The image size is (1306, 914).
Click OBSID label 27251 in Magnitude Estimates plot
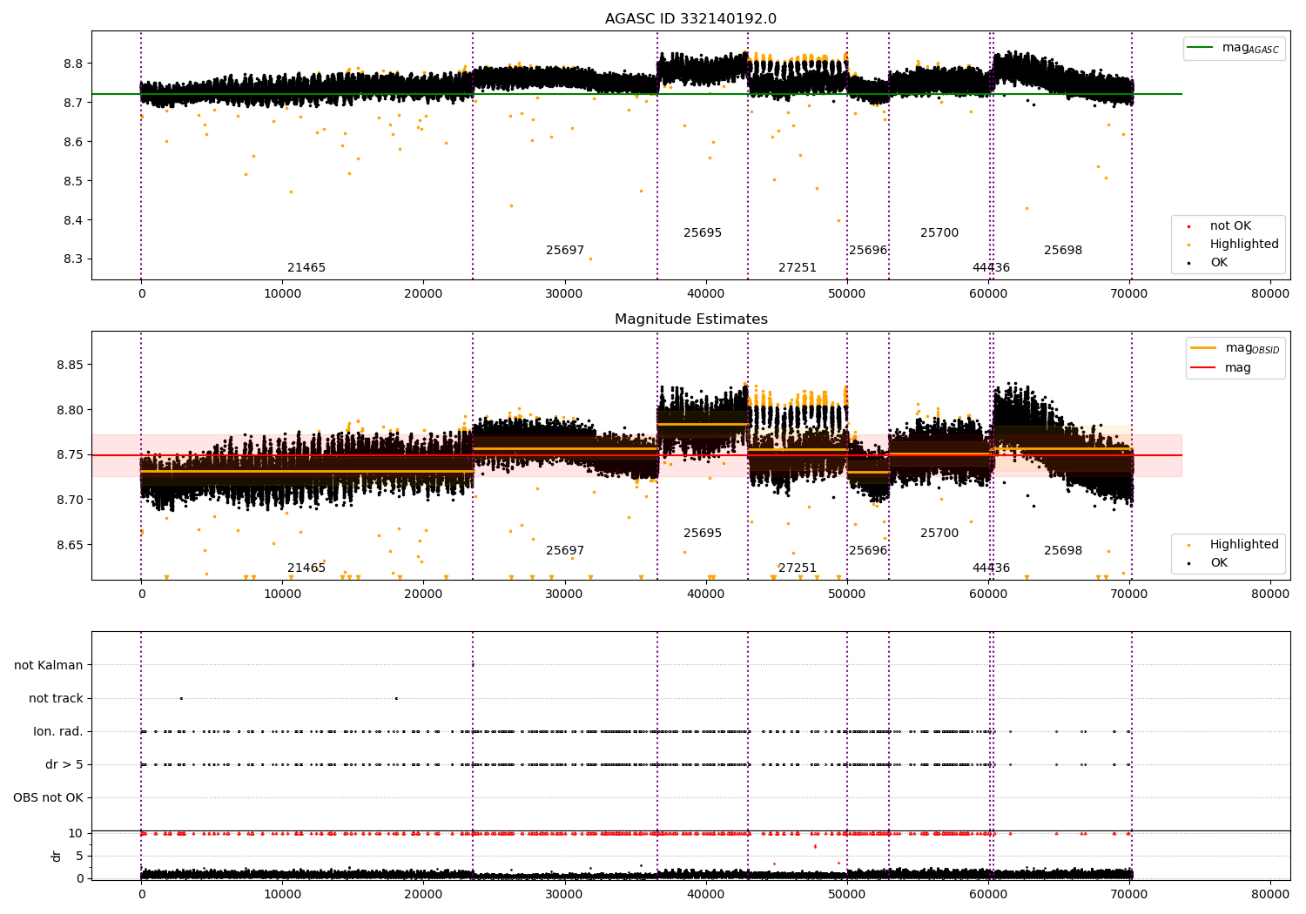coord(798,568)
